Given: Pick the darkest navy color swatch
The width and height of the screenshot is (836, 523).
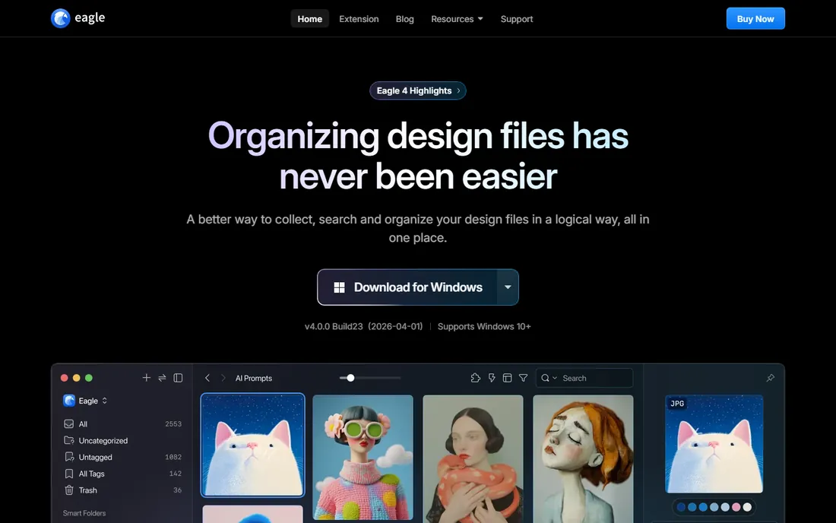Looking at the screenshot, I should [x=681, y=507].
